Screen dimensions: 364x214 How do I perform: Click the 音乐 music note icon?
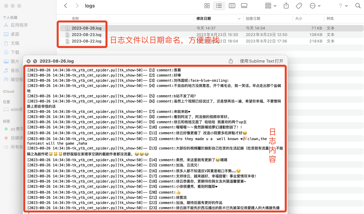click(6, 70)
